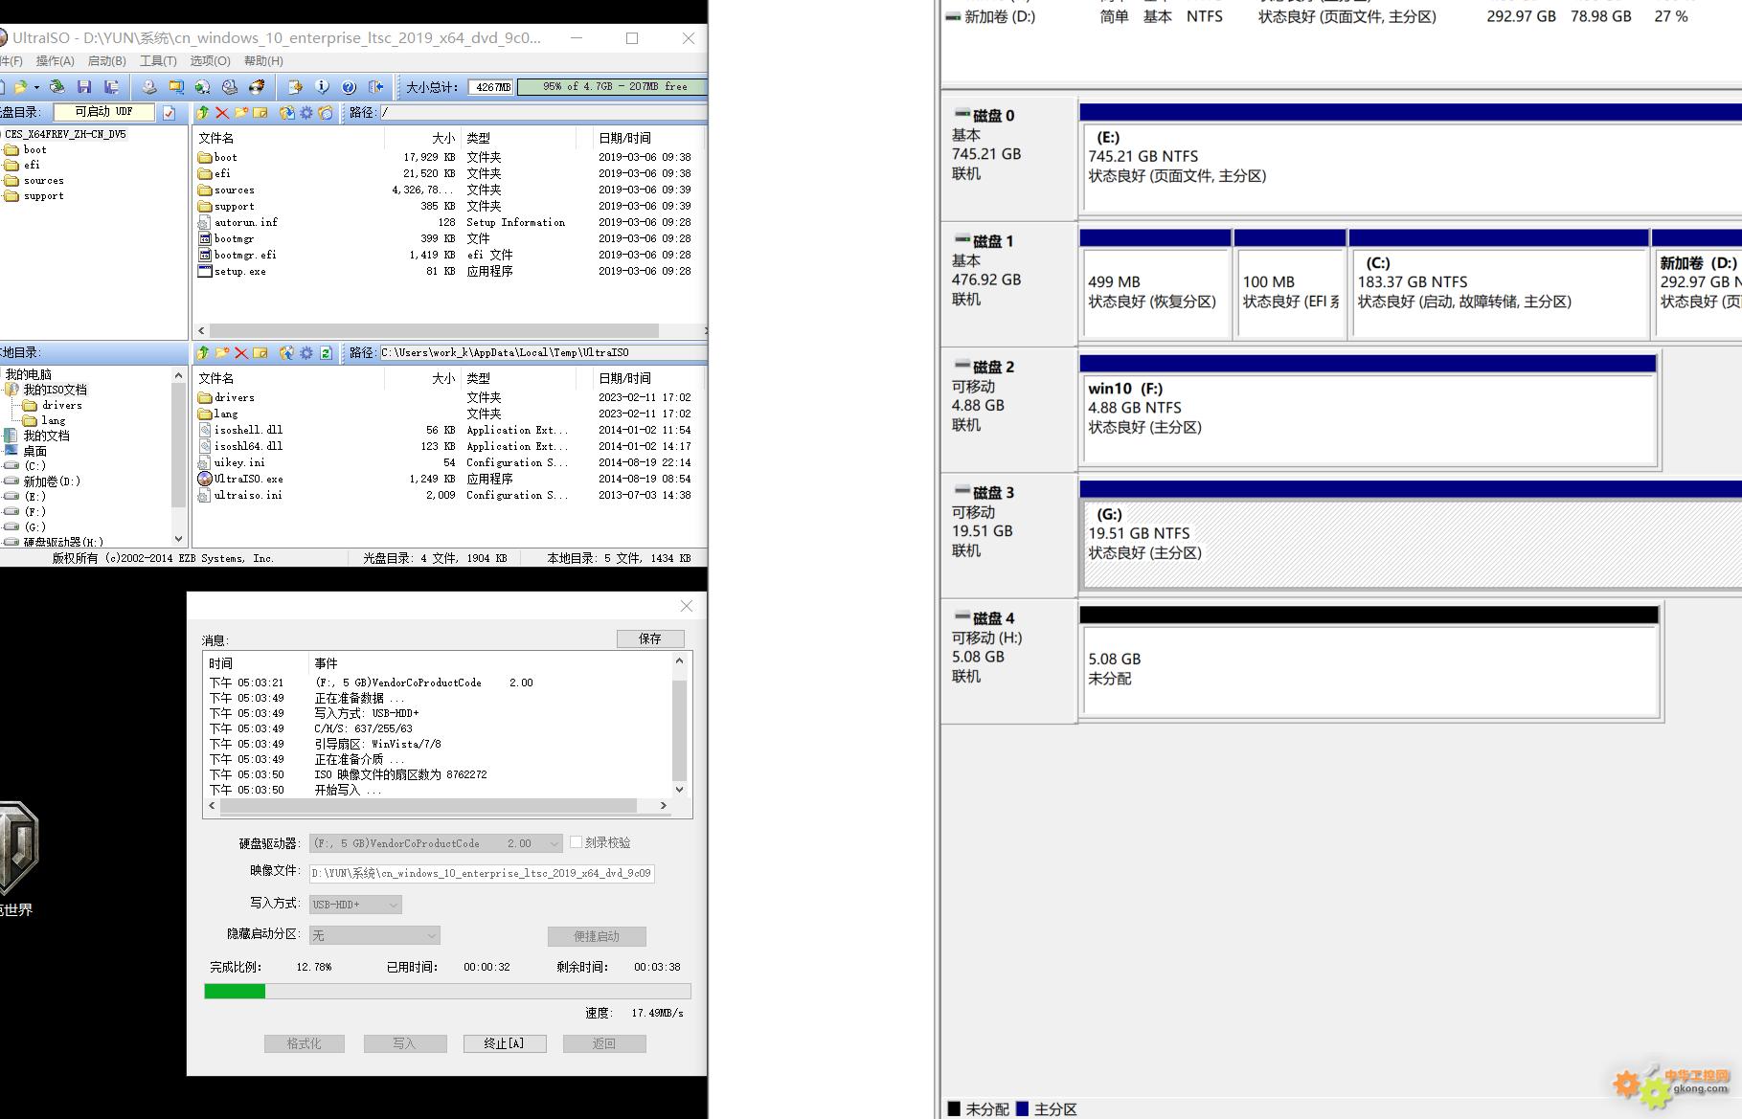1742x1119 pixels.
Task: Open the 操作(A) menu
Action: 55,61
